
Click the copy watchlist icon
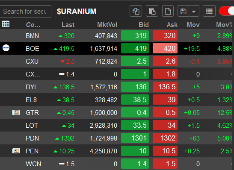coord(136,11)
